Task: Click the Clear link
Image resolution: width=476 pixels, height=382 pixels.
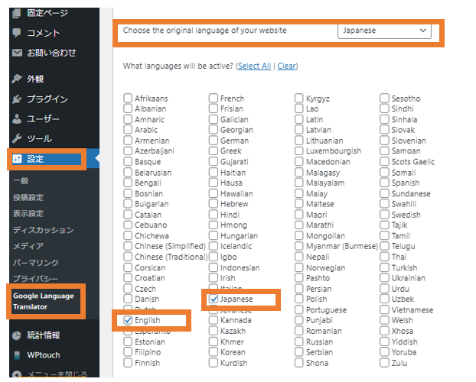Action: [287, 66]
